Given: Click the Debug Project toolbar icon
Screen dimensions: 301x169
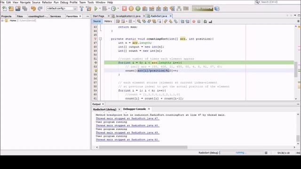Looking at the screenshot, I should pyautogui.click(x=104, y=8).
